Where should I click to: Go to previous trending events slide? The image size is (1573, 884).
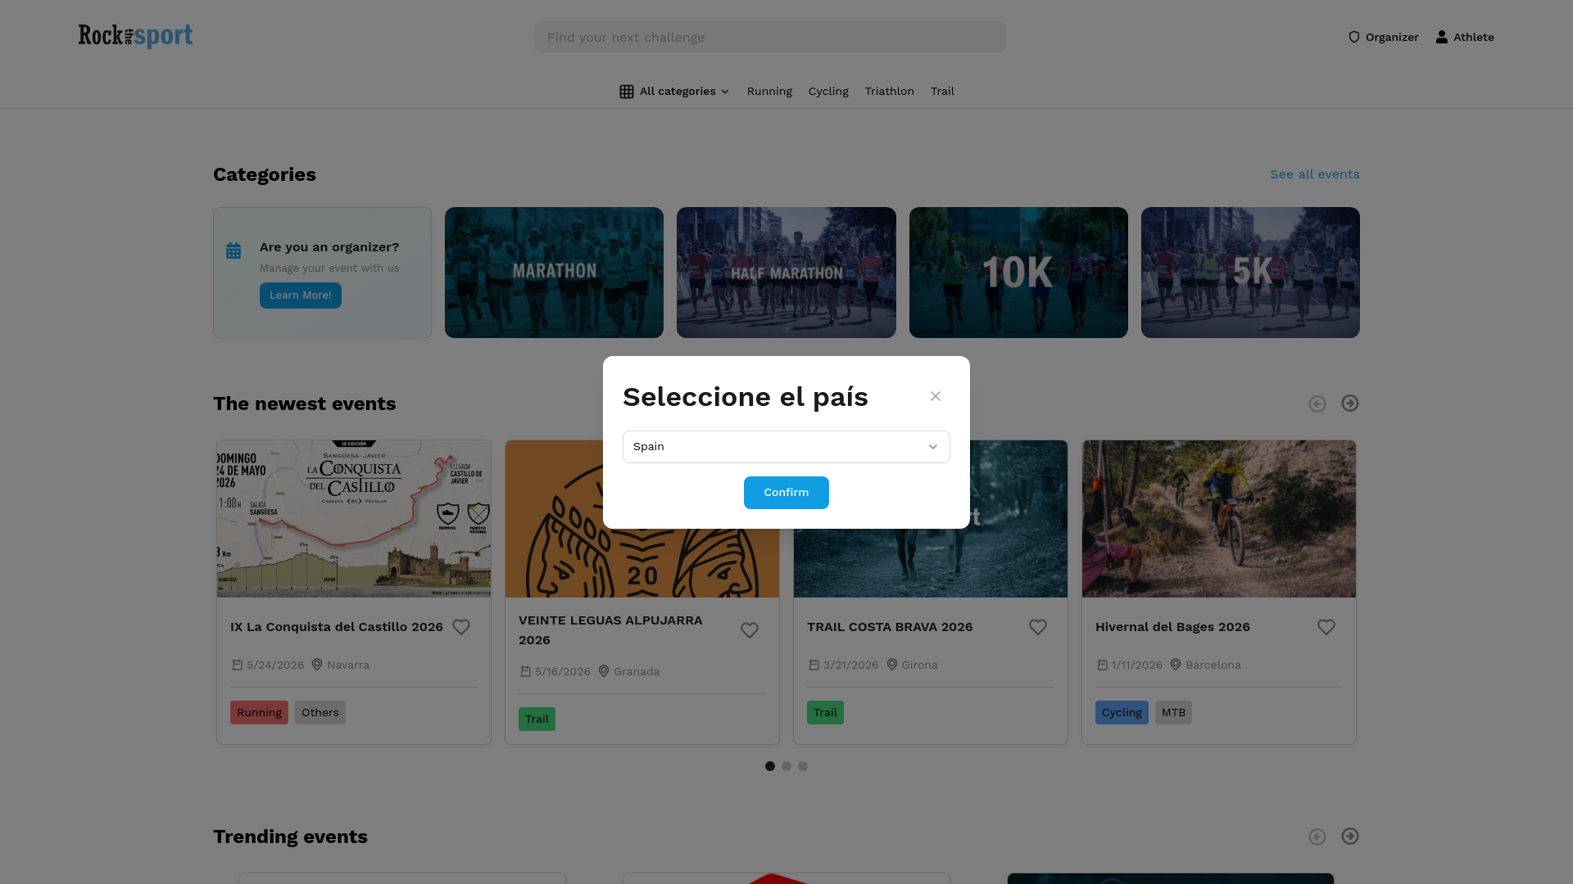click(1317, 837)
